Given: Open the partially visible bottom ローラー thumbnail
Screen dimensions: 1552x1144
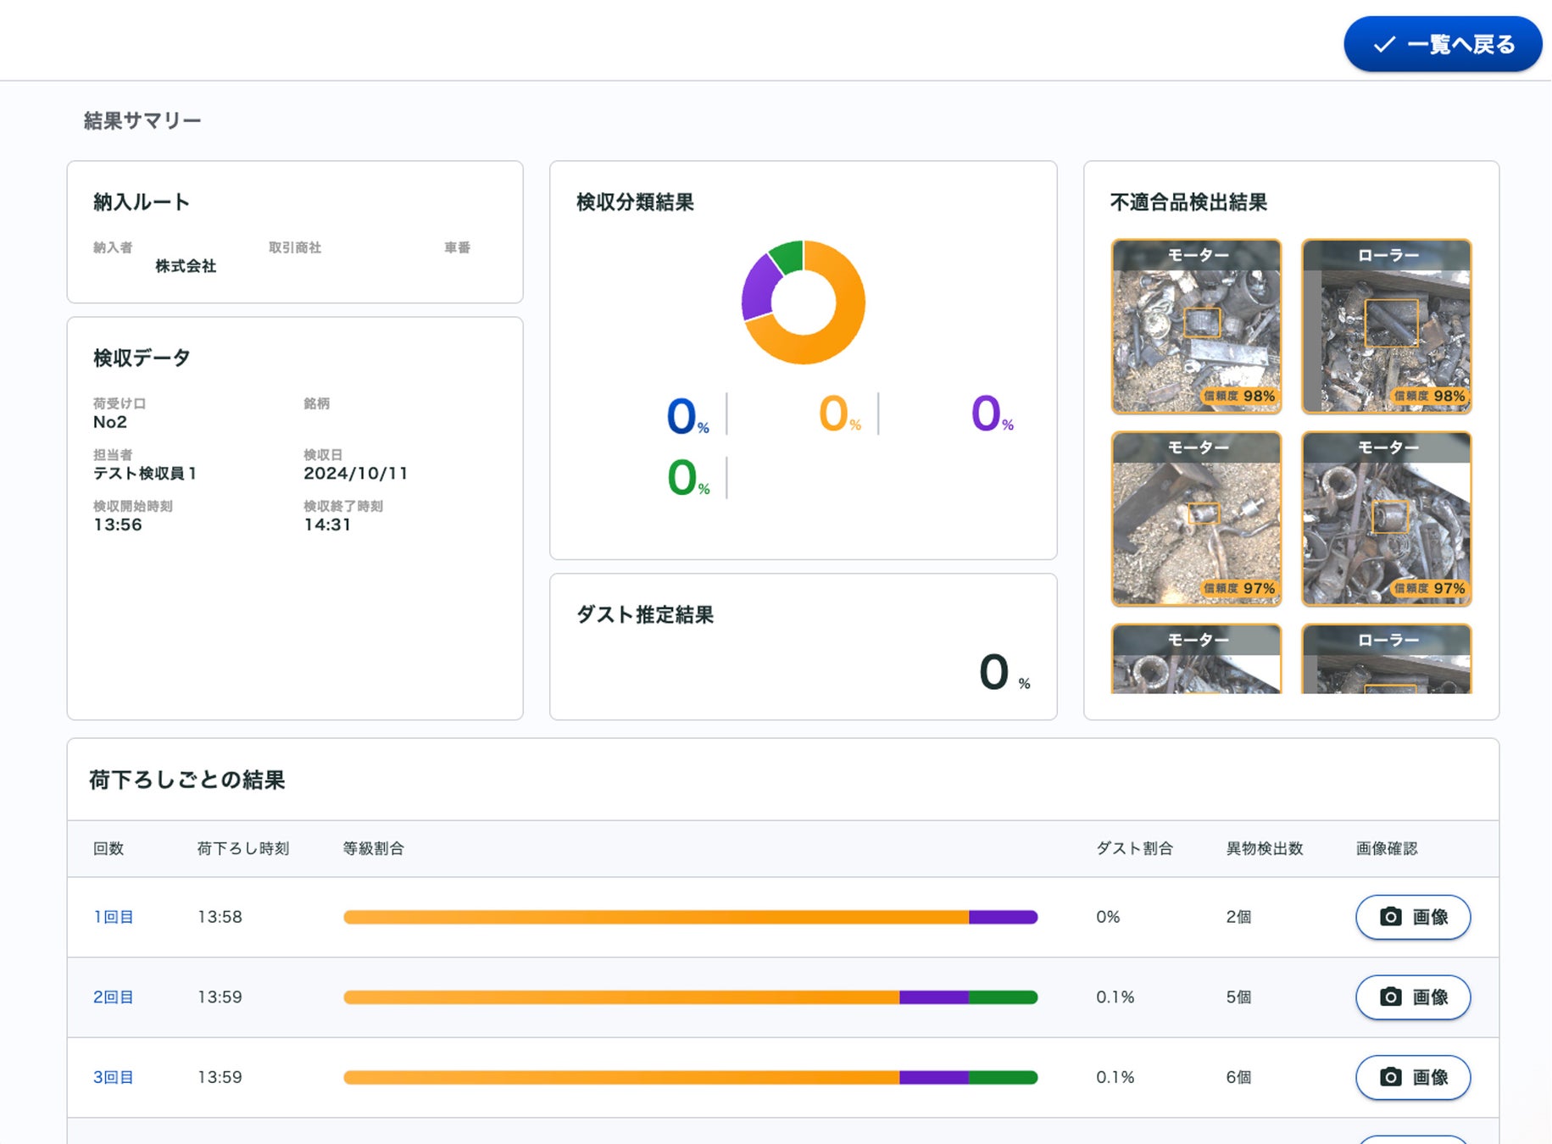Looking at the screenshot, I should 1386,659.
